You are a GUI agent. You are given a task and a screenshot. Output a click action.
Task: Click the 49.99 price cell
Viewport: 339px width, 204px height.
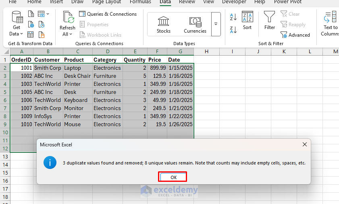(x=157, y=100)
